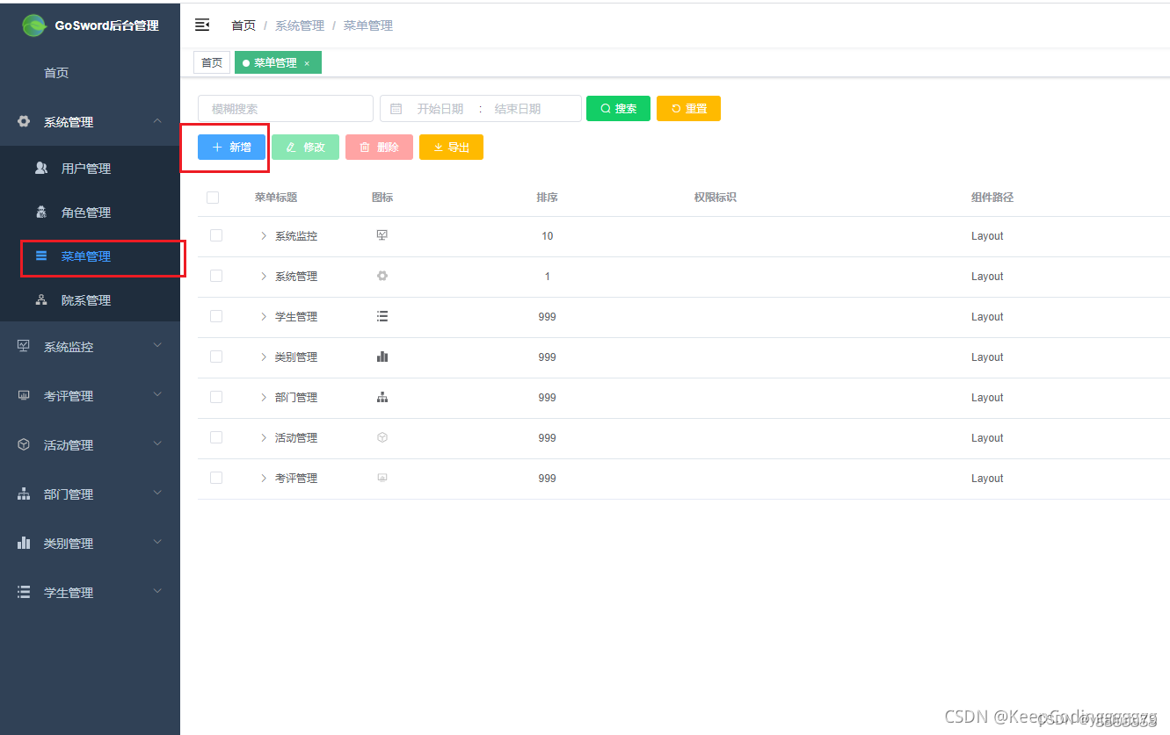Toggle the sidebar collapse hamburger icon
1170x735 pixels.
pos(202,25)
